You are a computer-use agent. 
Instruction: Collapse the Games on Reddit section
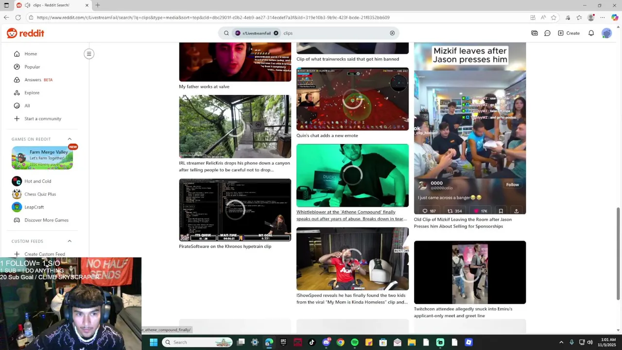(69, 139)
